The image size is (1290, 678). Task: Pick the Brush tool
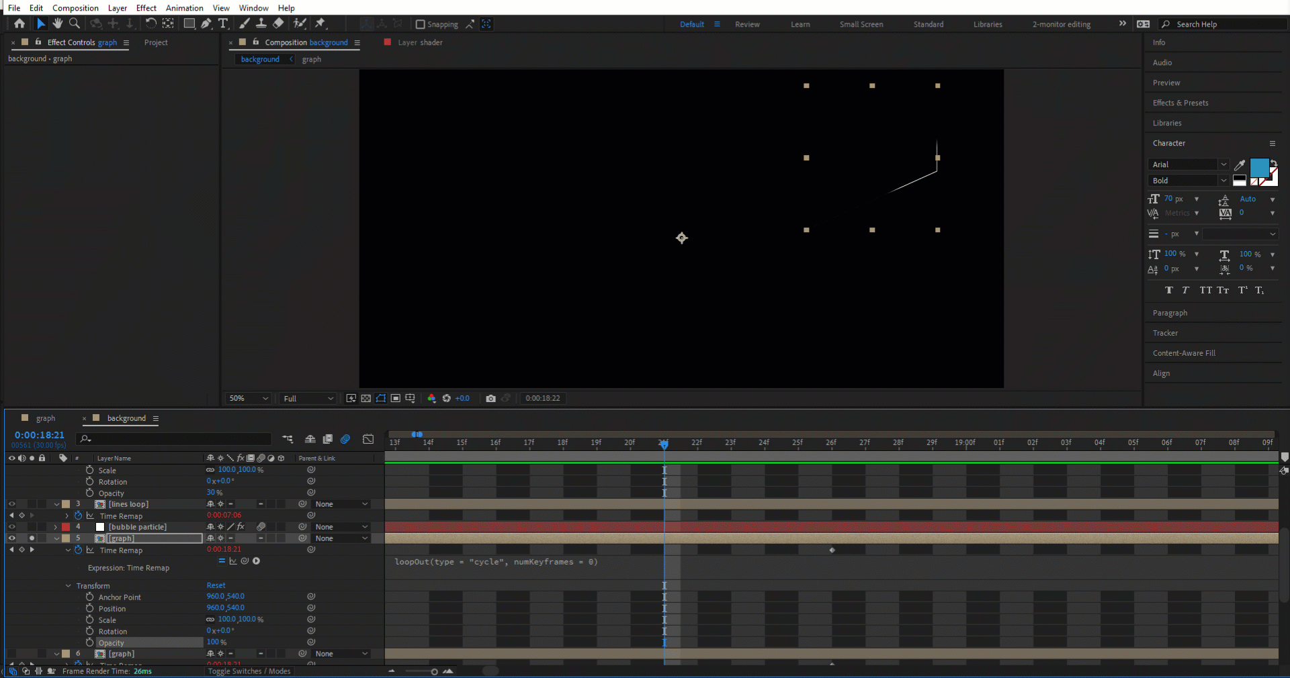click(245, 23)
